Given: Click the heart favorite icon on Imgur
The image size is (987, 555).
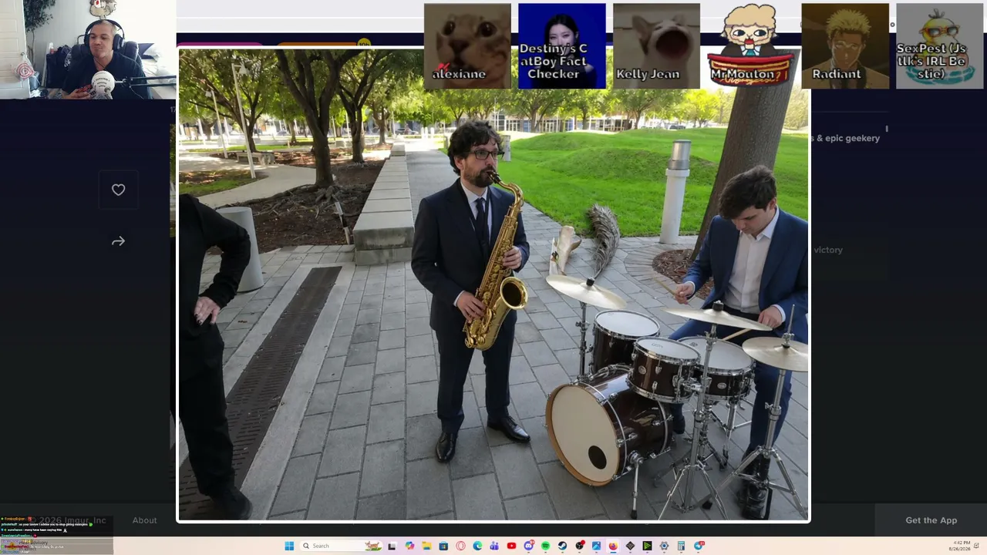Looking at the screenshot, I should (118, 190).
